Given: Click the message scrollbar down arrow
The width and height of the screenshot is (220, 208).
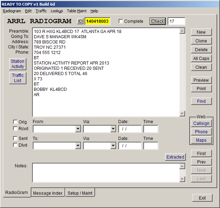Looking at the screenshot, I should pyautogui.click(x=182, y=114).
